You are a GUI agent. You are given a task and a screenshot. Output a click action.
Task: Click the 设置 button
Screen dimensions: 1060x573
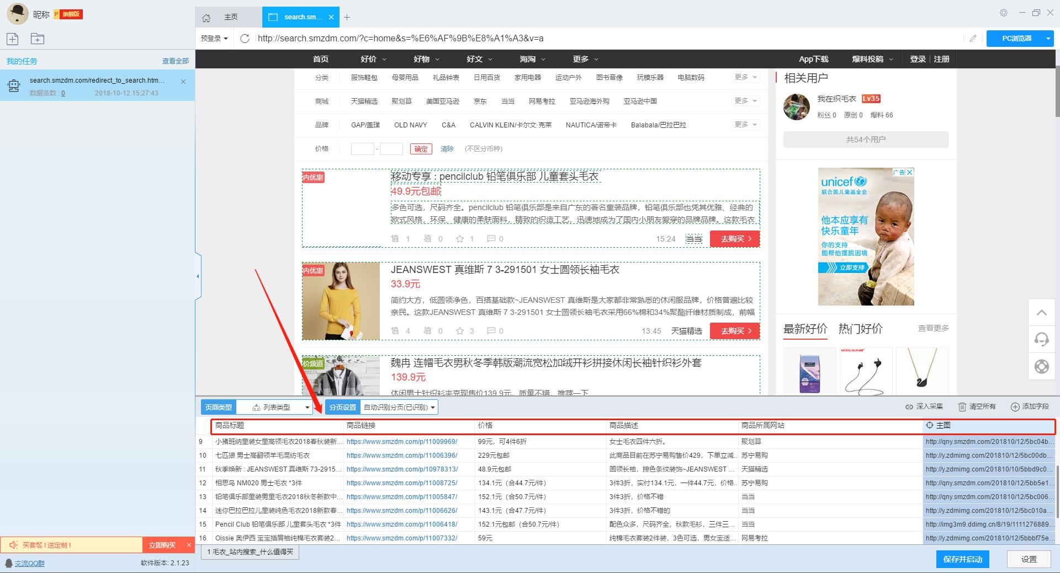pyautogui.click(x=1029, y=559)
